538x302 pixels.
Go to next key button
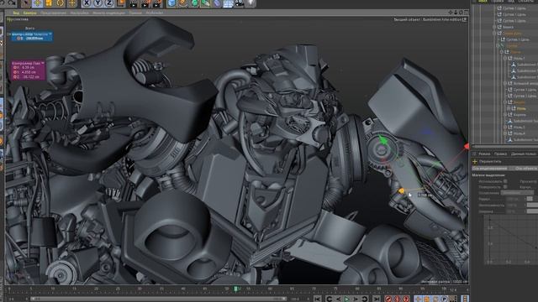(x=364, y=299)
